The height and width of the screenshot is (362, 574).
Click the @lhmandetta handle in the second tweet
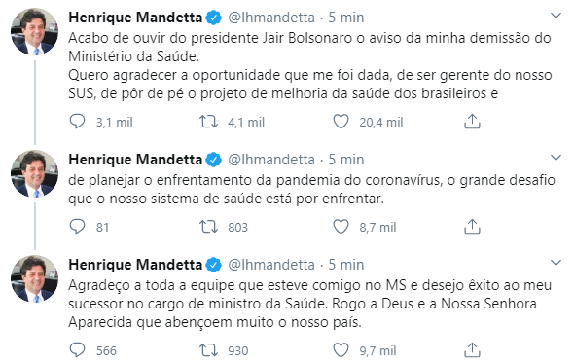(x=271, y=160)
